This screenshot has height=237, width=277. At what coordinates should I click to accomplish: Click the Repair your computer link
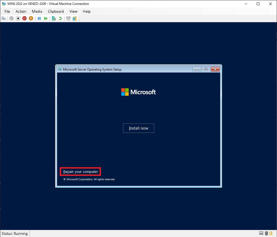(80, 172)
